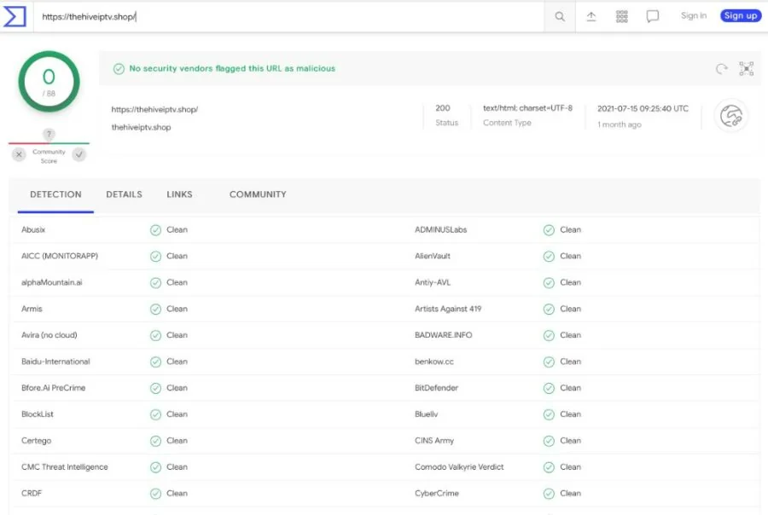Click the CRDF clean check icon

click(x=155, y=494)
